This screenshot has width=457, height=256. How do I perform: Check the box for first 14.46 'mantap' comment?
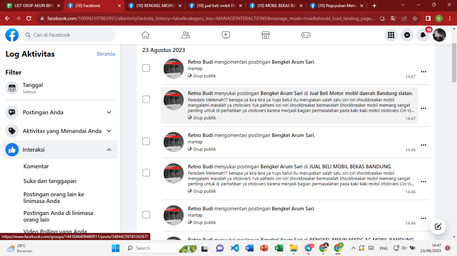click(x=146, y=141)
